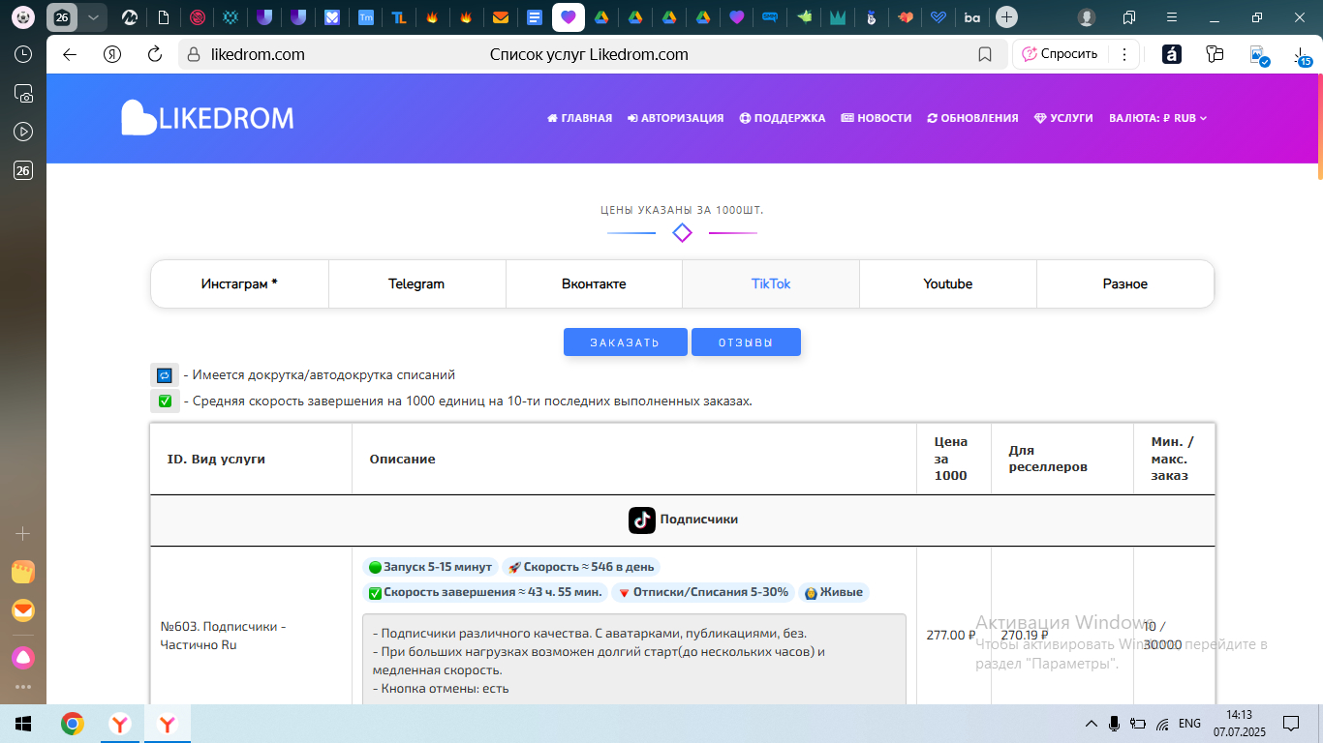Open the play-circle icon in the sidebar
This screenshot has width=1323, height=743.
(x=23, y=132)
